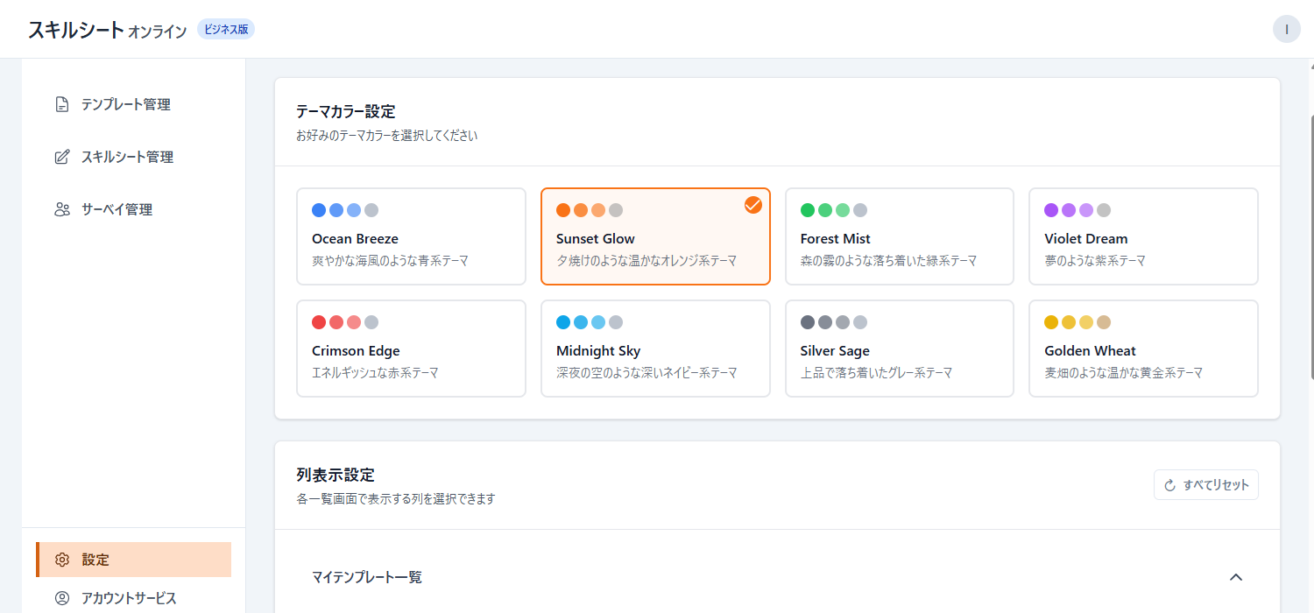The height and width of the screenshot is (613, 1314).
Task: Open アカウントサービス via the person icon
Action: [x=61, y=597]
